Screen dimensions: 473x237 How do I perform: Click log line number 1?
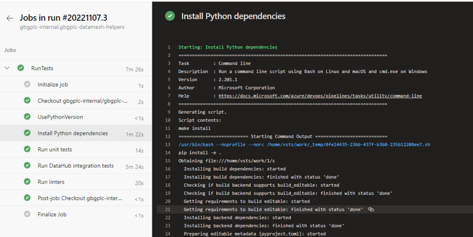pos(169,47)
